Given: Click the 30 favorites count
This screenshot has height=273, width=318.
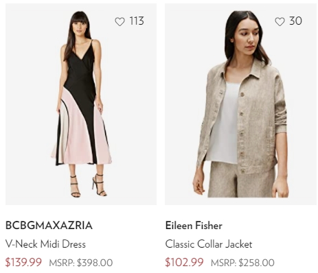Looking at the screenshot, I should (x=295, y=21).
